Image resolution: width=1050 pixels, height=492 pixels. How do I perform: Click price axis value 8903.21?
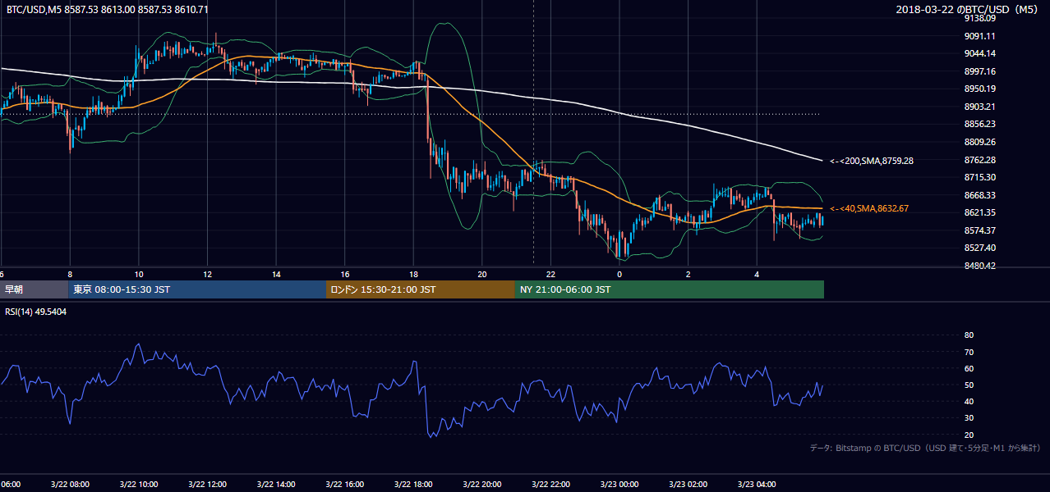979,107
